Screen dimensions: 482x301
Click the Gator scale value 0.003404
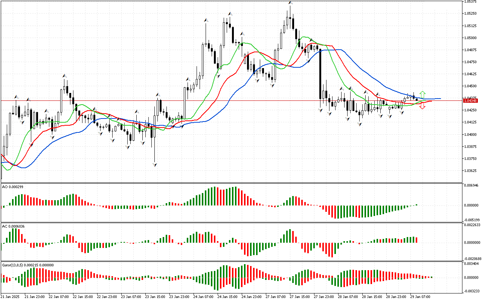pyautogui.click(x=471, y=264)
